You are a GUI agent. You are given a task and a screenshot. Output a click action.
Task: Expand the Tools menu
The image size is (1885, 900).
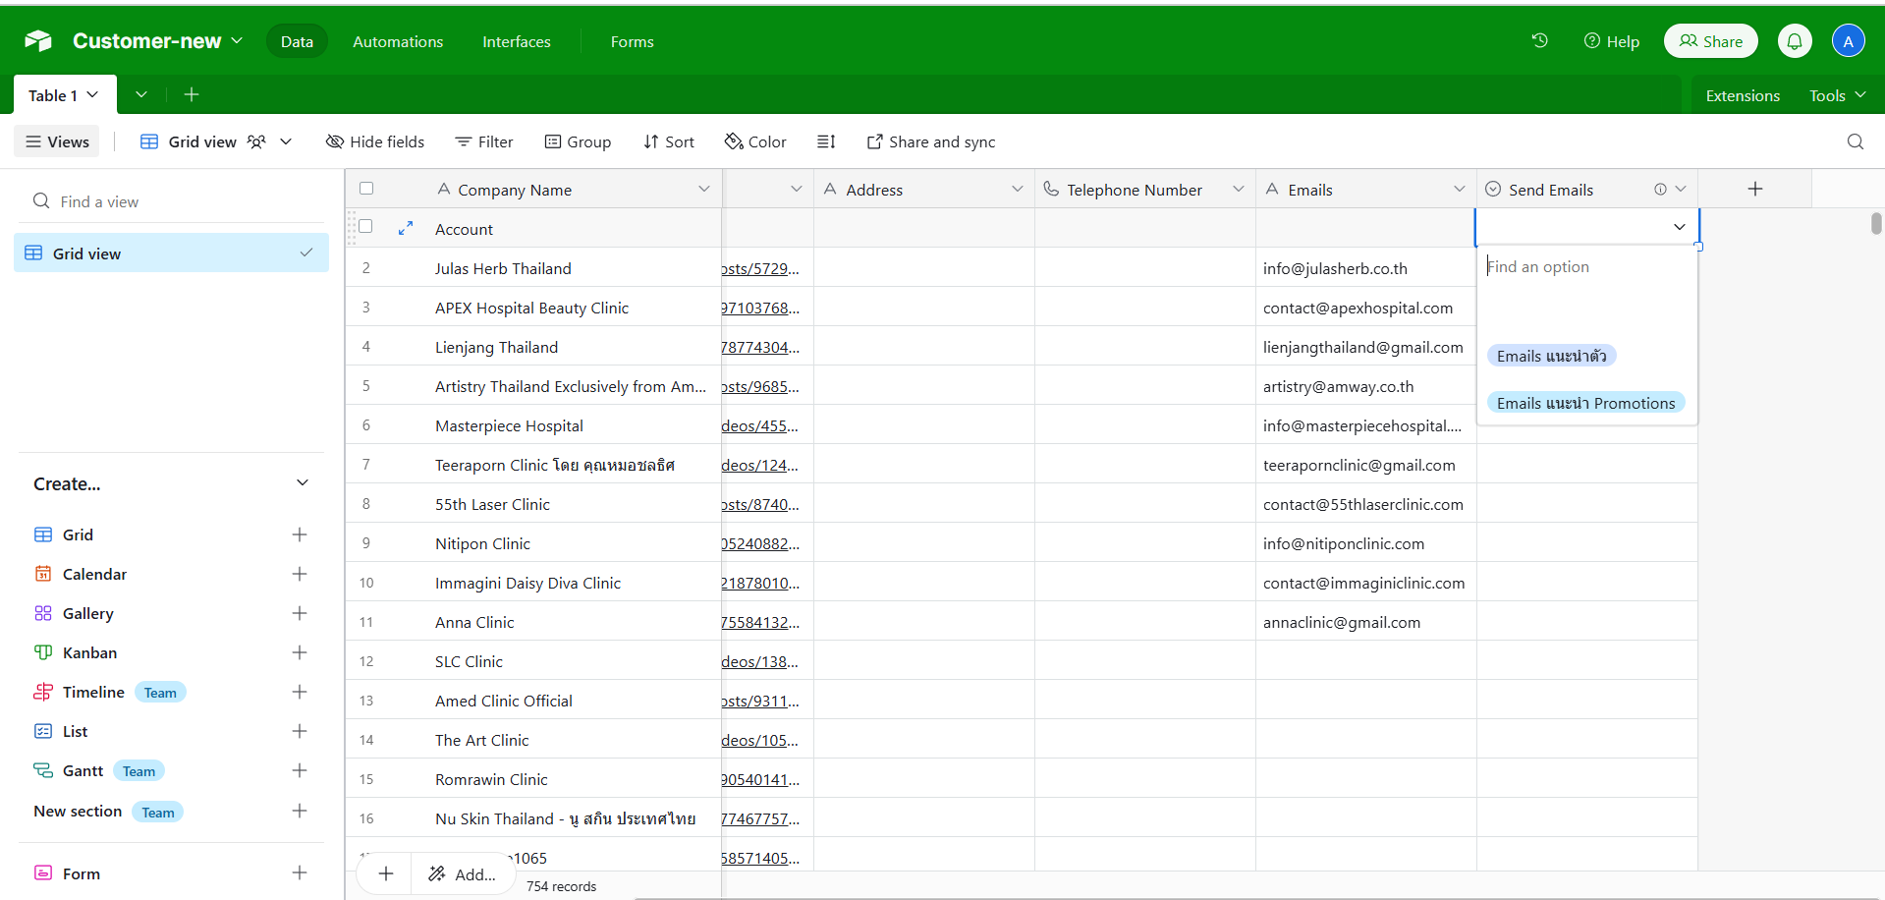[1837, 95]
